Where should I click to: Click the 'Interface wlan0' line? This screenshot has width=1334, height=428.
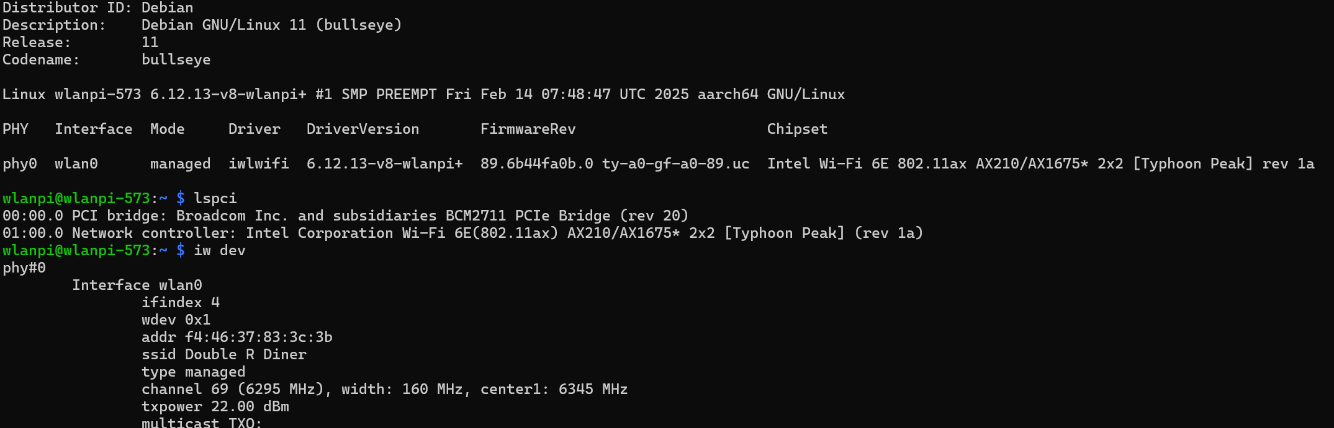point(137,285)
